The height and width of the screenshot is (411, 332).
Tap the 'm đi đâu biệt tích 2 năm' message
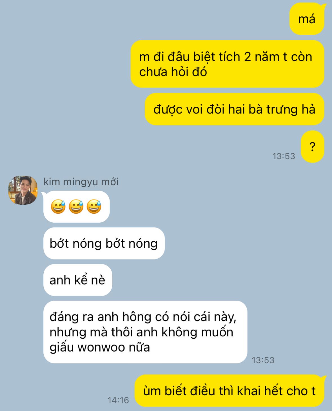click(x=227, y=64)
